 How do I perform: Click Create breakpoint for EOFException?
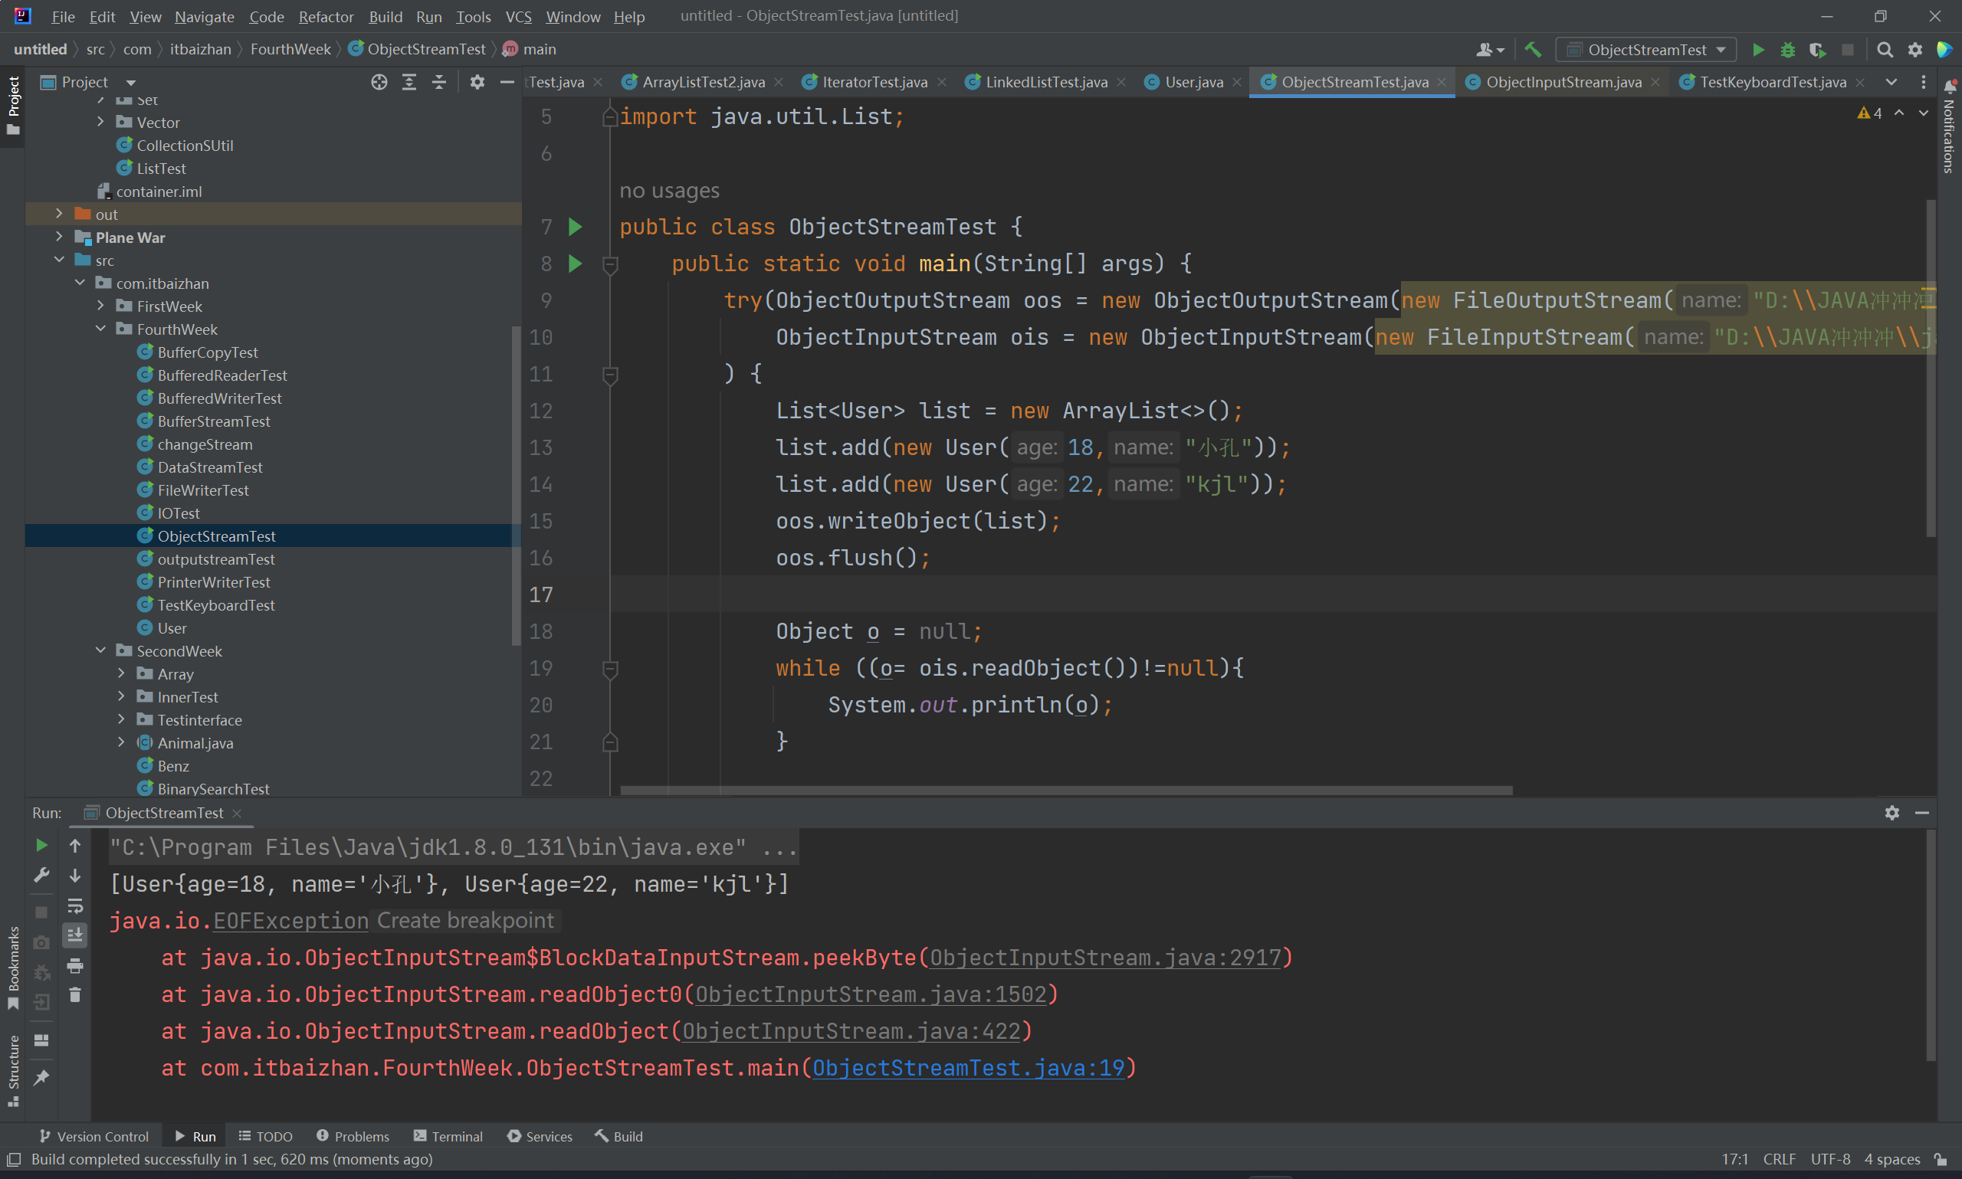[465, 921]
